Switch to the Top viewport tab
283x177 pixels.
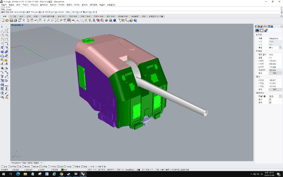tap(24, 163)
